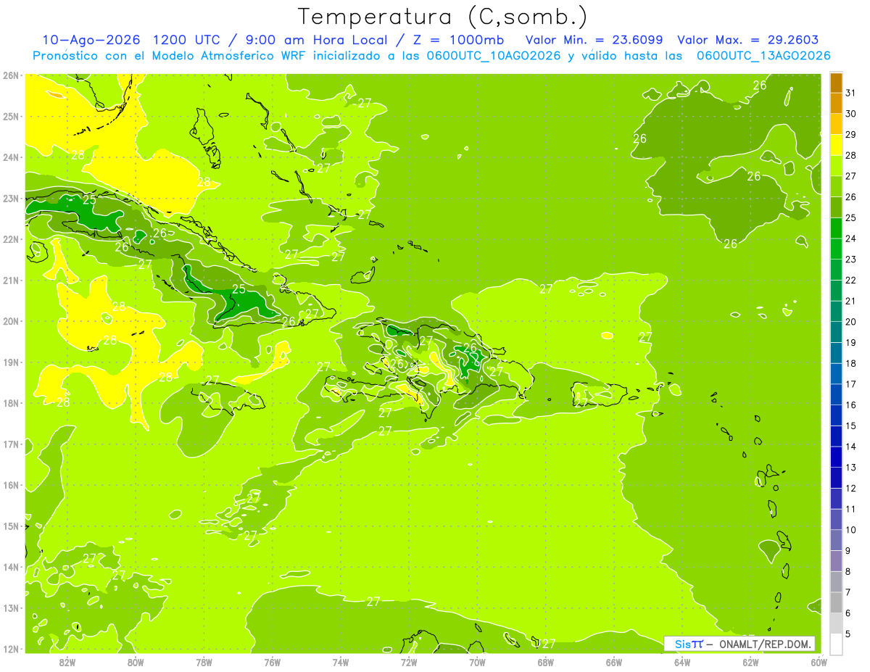Click the legend value 22 on color scale
This screenshot has height=672, width=870.
[x=851, y=280]
